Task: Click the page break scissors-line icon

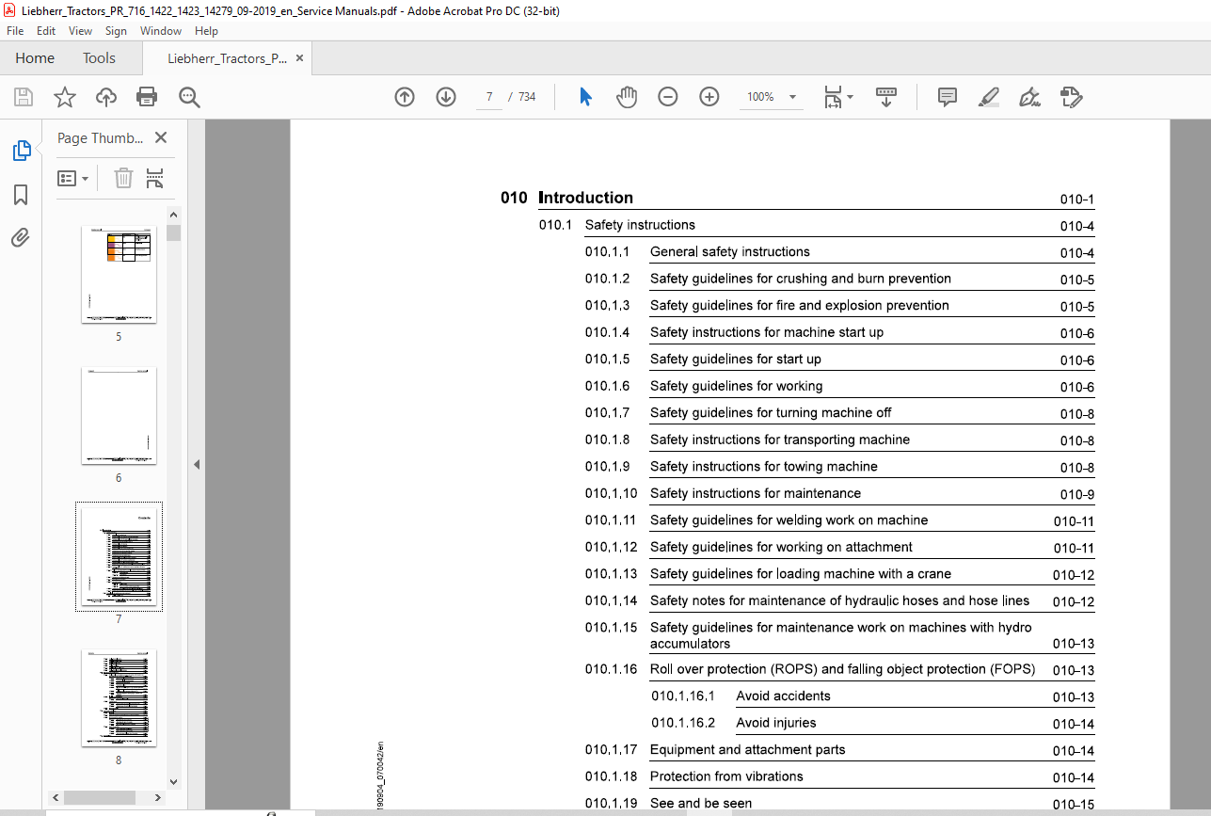Action: pyautogui.click(x=155, y=178)
